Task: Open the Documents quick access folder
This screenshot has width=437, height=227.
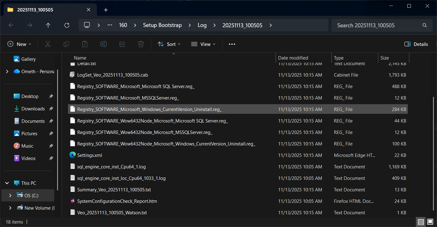Action: (33, 121)
